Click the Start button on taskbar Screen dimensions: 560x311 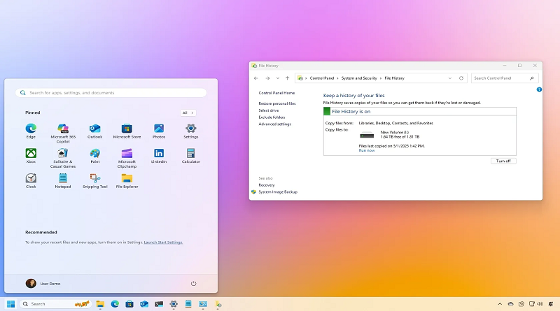(11, 304)
